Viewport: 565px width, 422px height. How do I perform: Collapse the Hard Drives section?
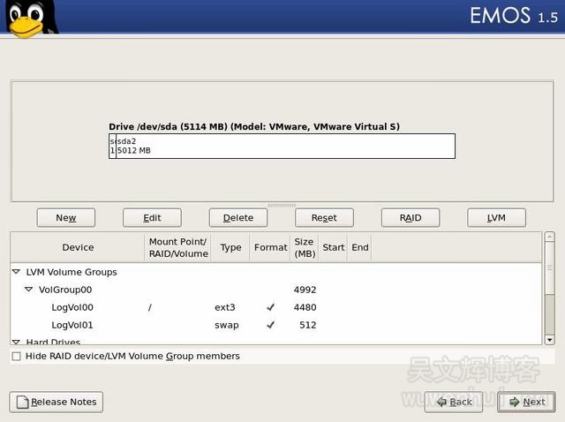coord(17,342)
